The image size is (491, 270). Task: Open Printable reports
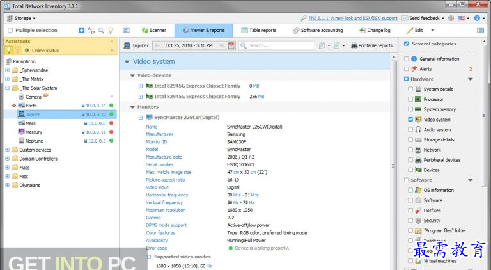click(x=371, y=45)
